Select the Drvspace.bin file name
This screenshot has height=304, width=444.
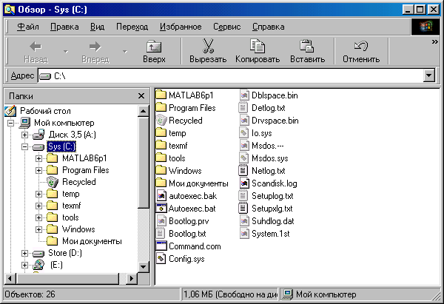click(x=275, y=121)
